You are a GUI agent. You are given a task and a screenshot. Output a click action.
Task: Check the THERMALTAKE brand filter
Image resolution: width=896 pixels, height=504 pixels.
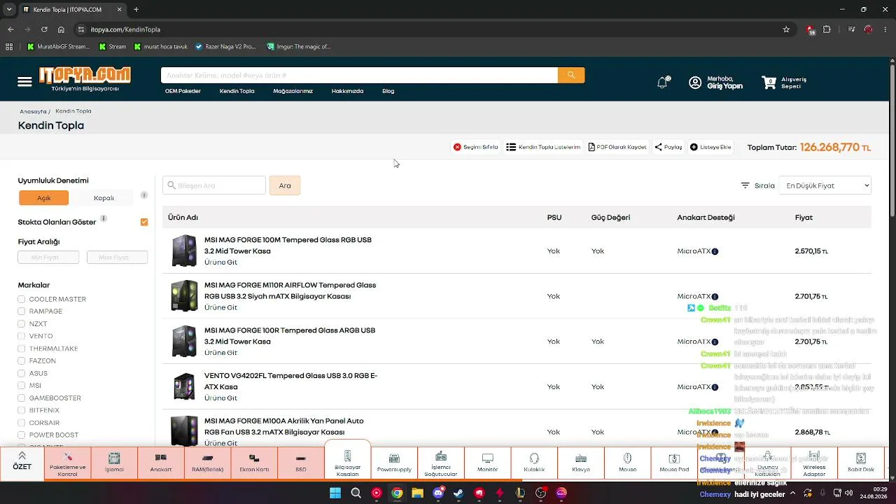[22, 349]
